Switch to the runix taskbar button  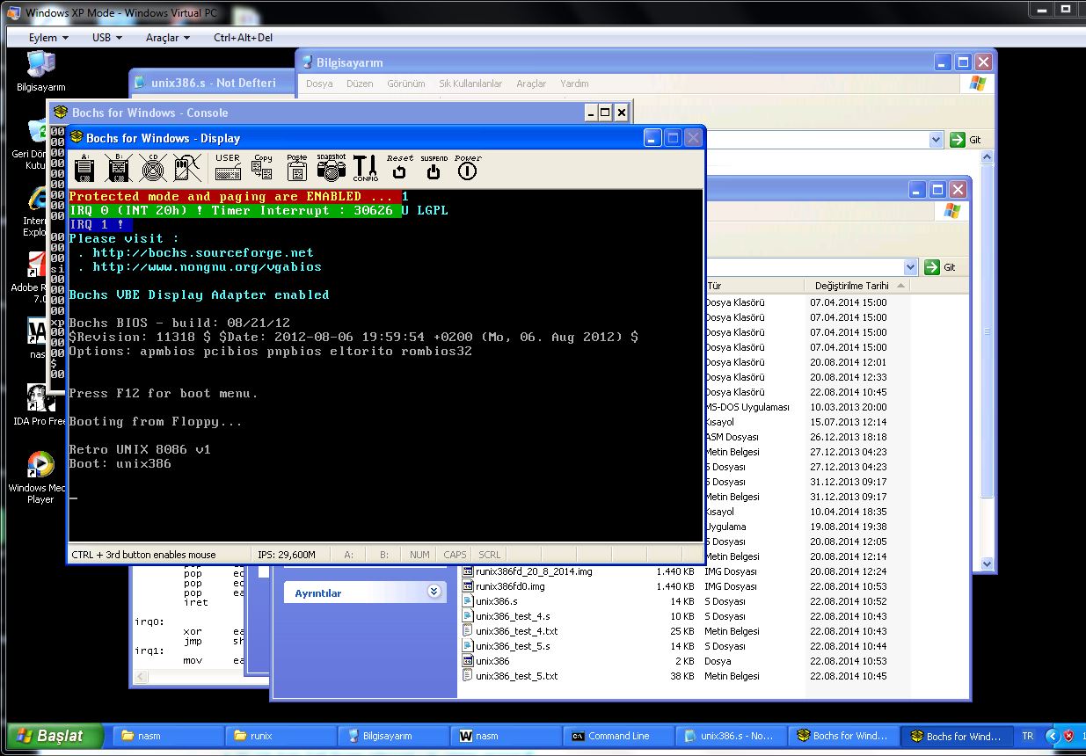(x=281, y=736)
